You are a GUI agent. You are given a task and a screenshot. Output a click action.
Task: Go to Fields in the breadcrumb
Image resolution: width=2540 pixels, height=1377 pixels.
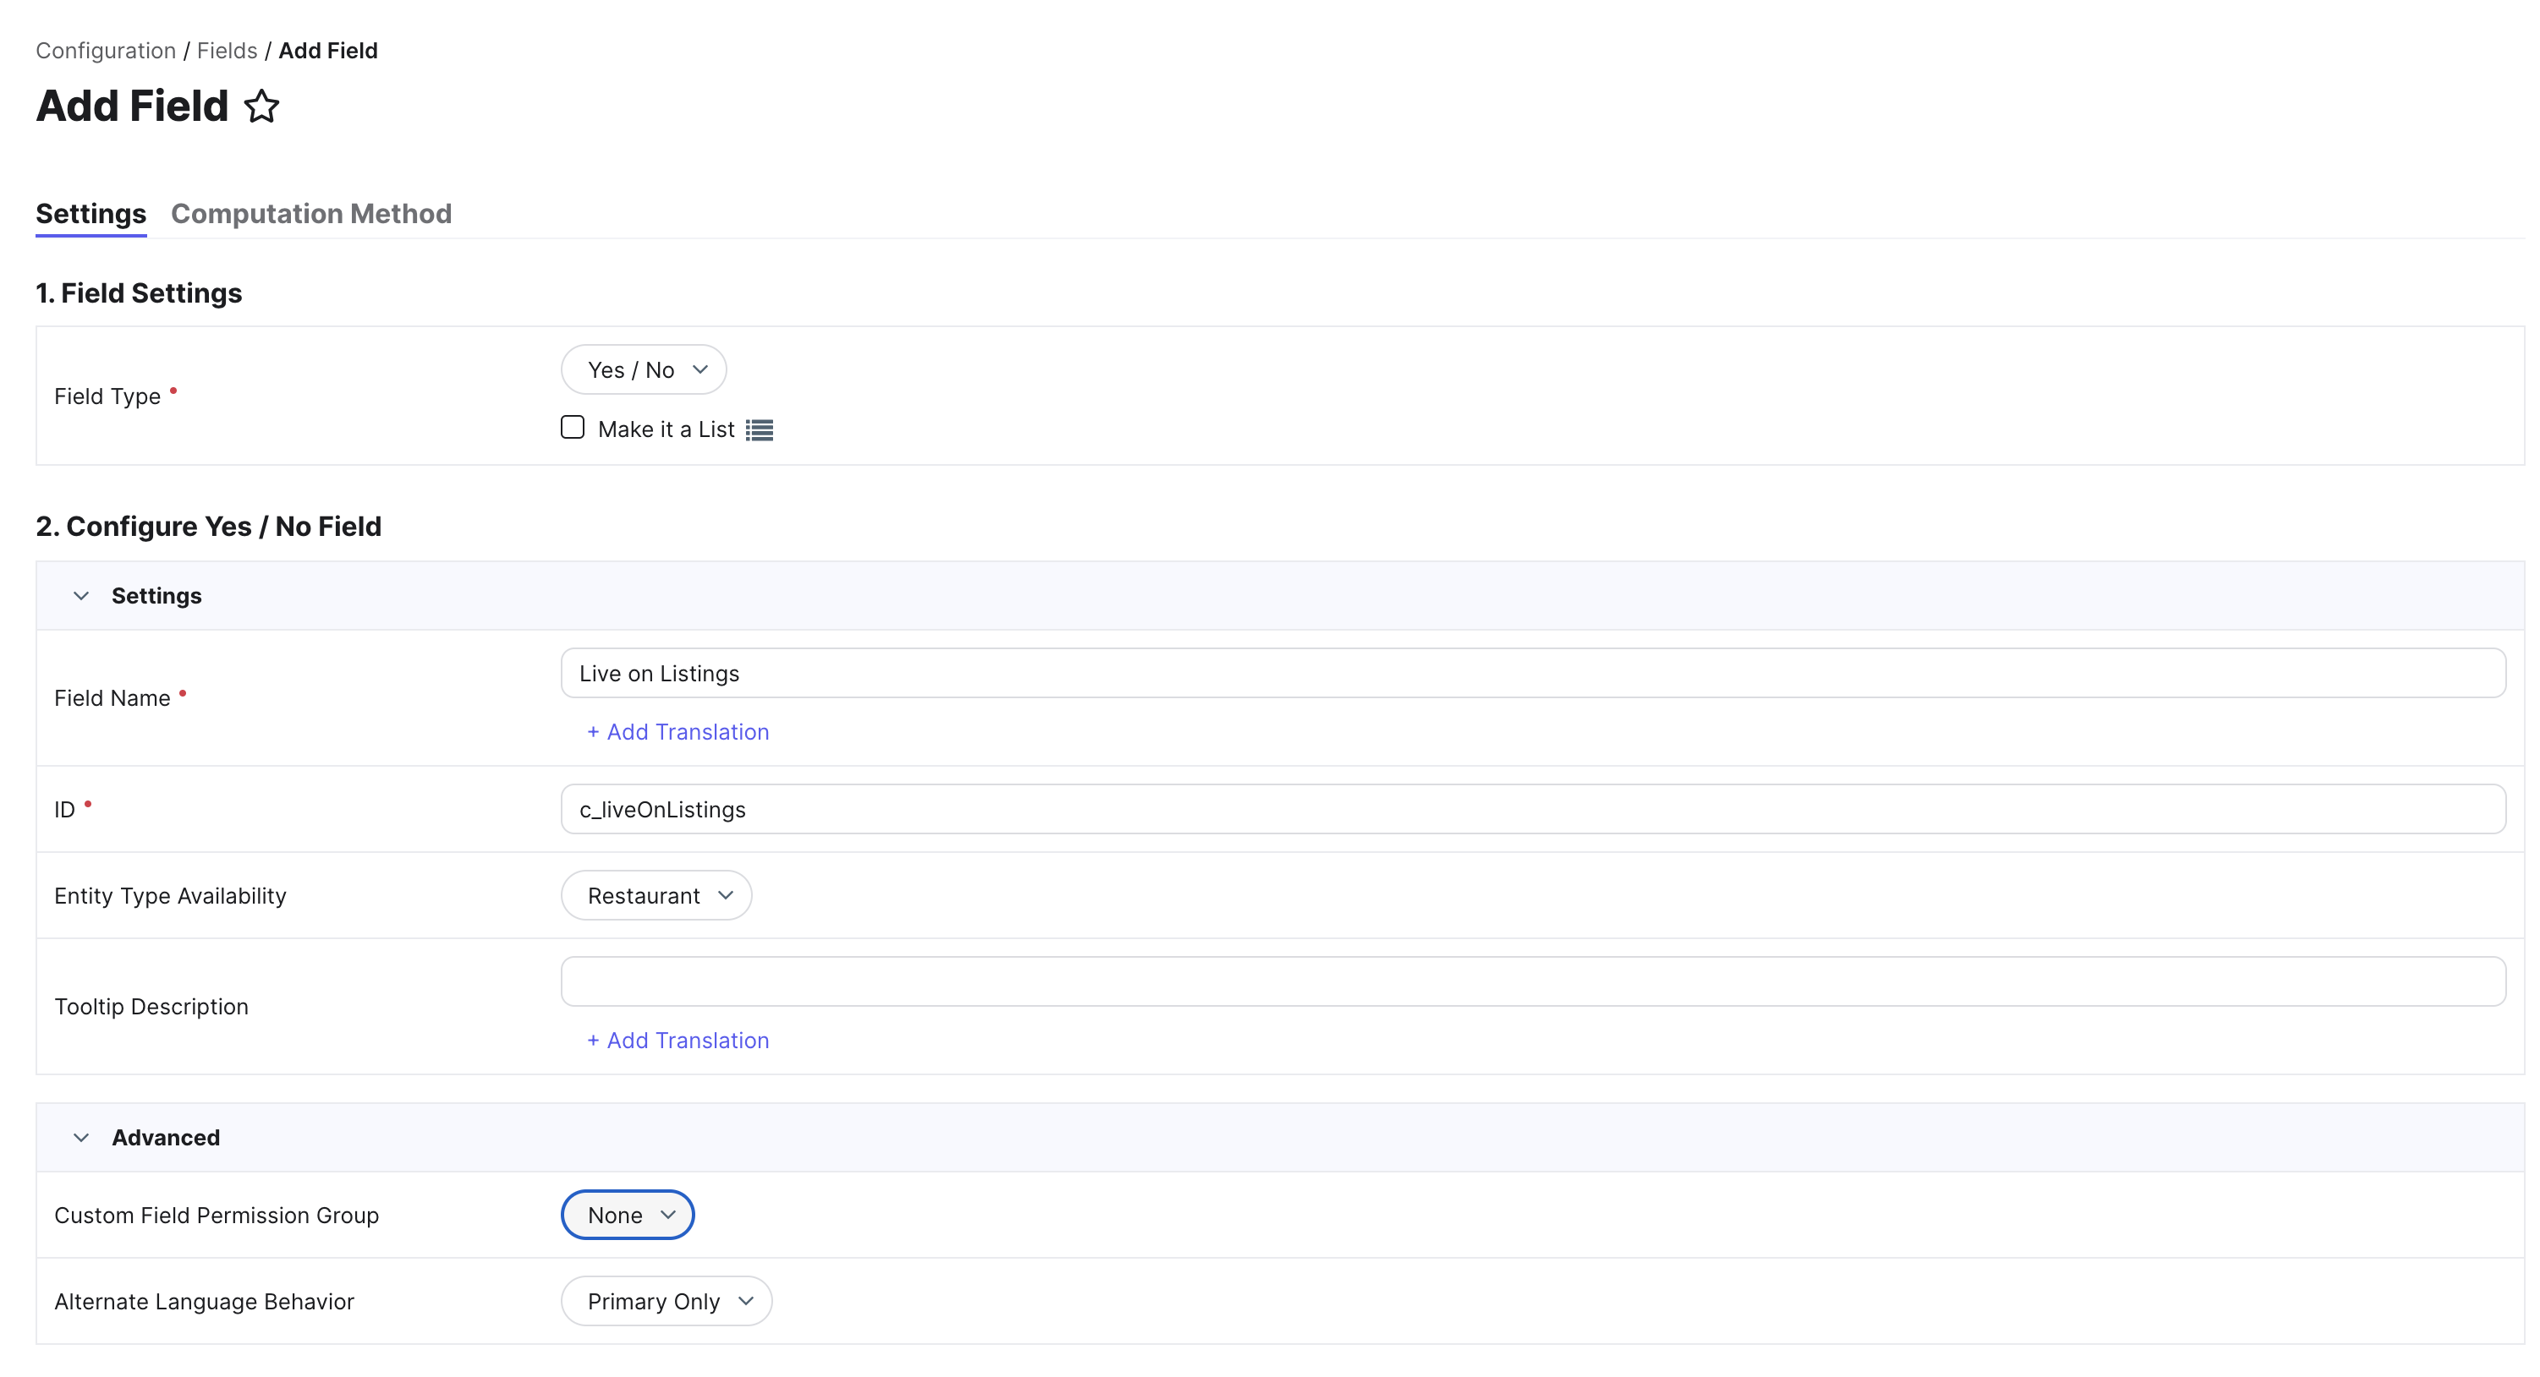pos(227,50)
